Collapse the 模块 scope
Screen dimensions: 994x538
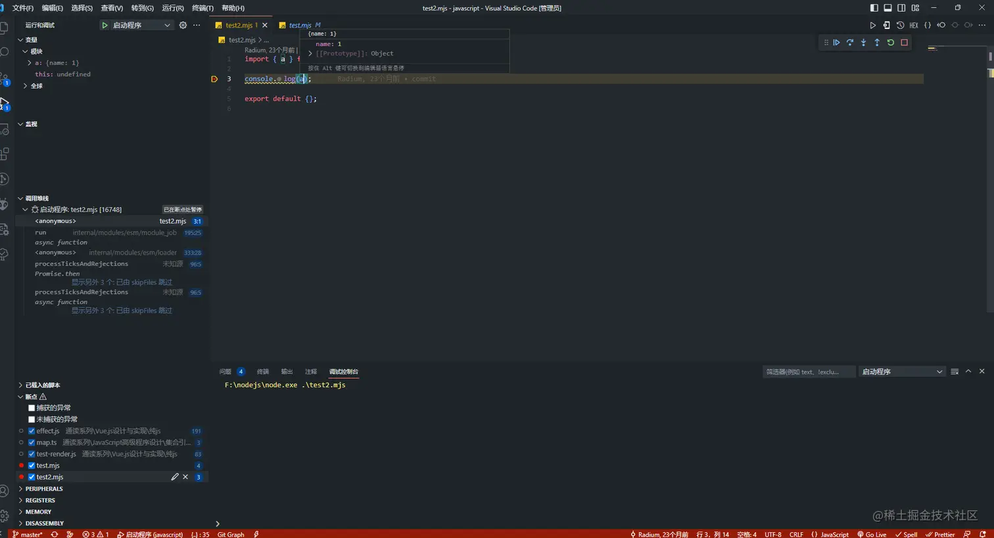click(x=25, y=51)
